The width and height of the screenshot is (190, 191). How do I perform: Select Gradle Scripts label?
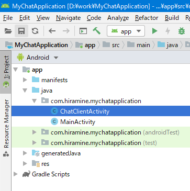(51, 174)
